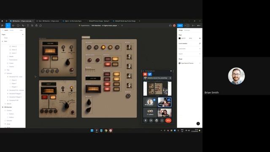Click Brian Smith's avatar in the side panel
The height and width of the screenshot is (152, 270).
(x=236, y=76)
